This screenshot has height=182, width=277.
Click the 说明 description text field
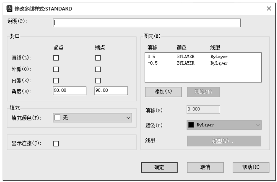(147, 22)
